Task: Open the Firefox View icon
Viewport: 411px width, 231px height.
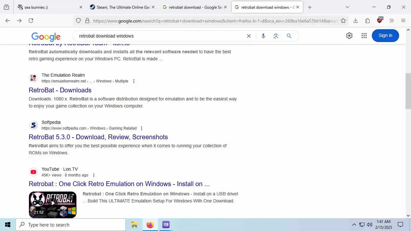Action: [x=6, y=7]
